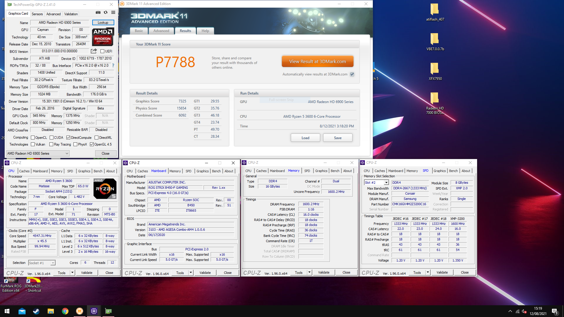Image resolution: width=564 pixels, height=317 pixels.
Task: Open the Mail app from taskbar
Action: pyautogui.click(x=22, y=311)
